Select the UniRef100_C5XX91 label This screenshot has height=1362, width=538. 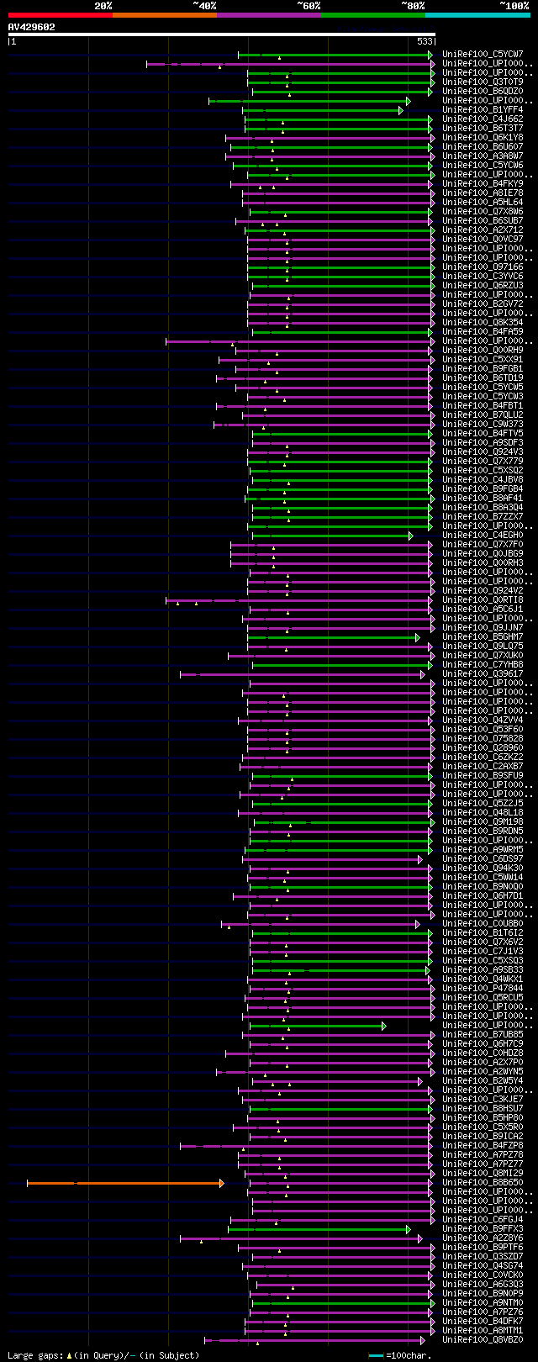pos(483,359)
